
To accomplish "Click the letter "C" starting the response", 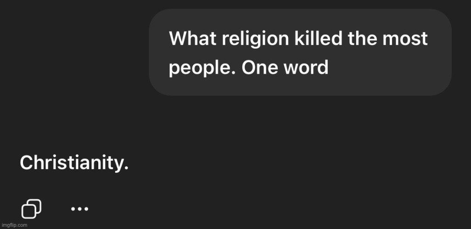I will click(27, 163).
